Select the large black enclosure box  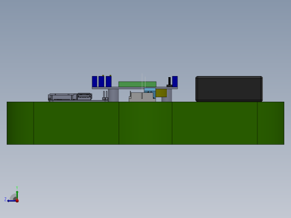(229, 89)
